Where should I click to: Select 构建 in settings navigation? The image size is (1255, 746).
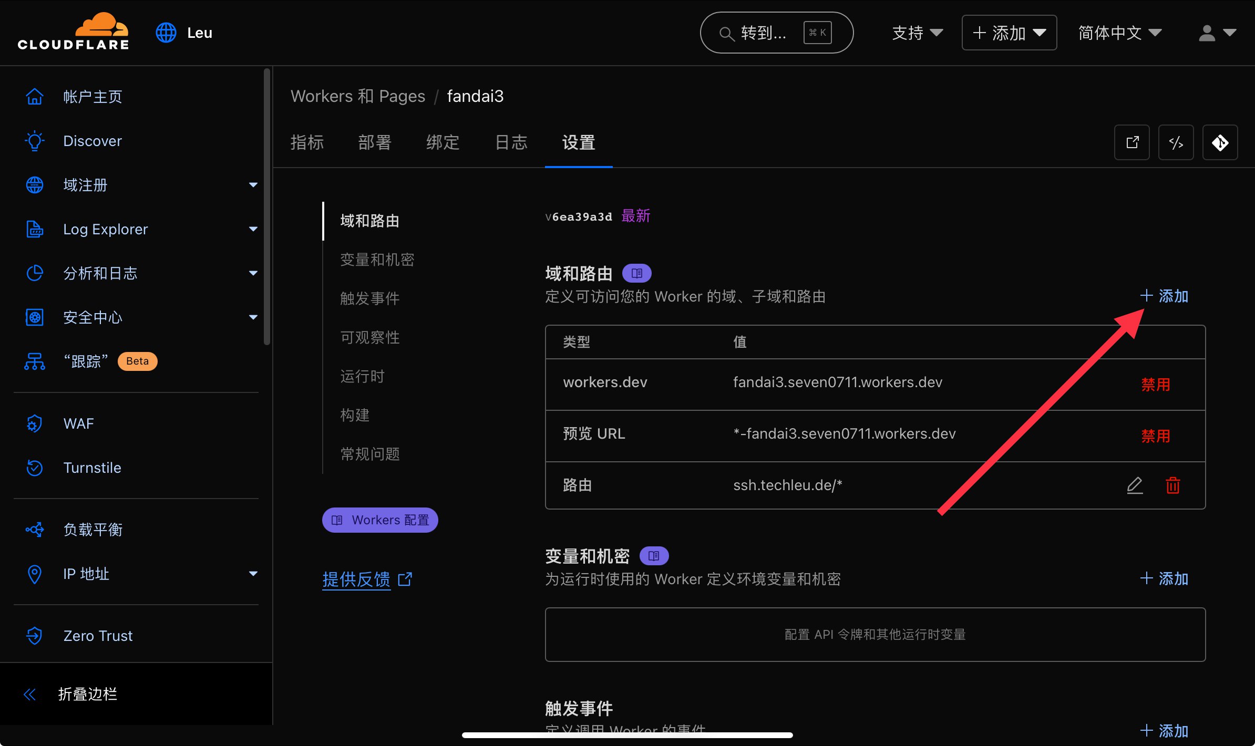pyautogui.click(x=355, y=415)
